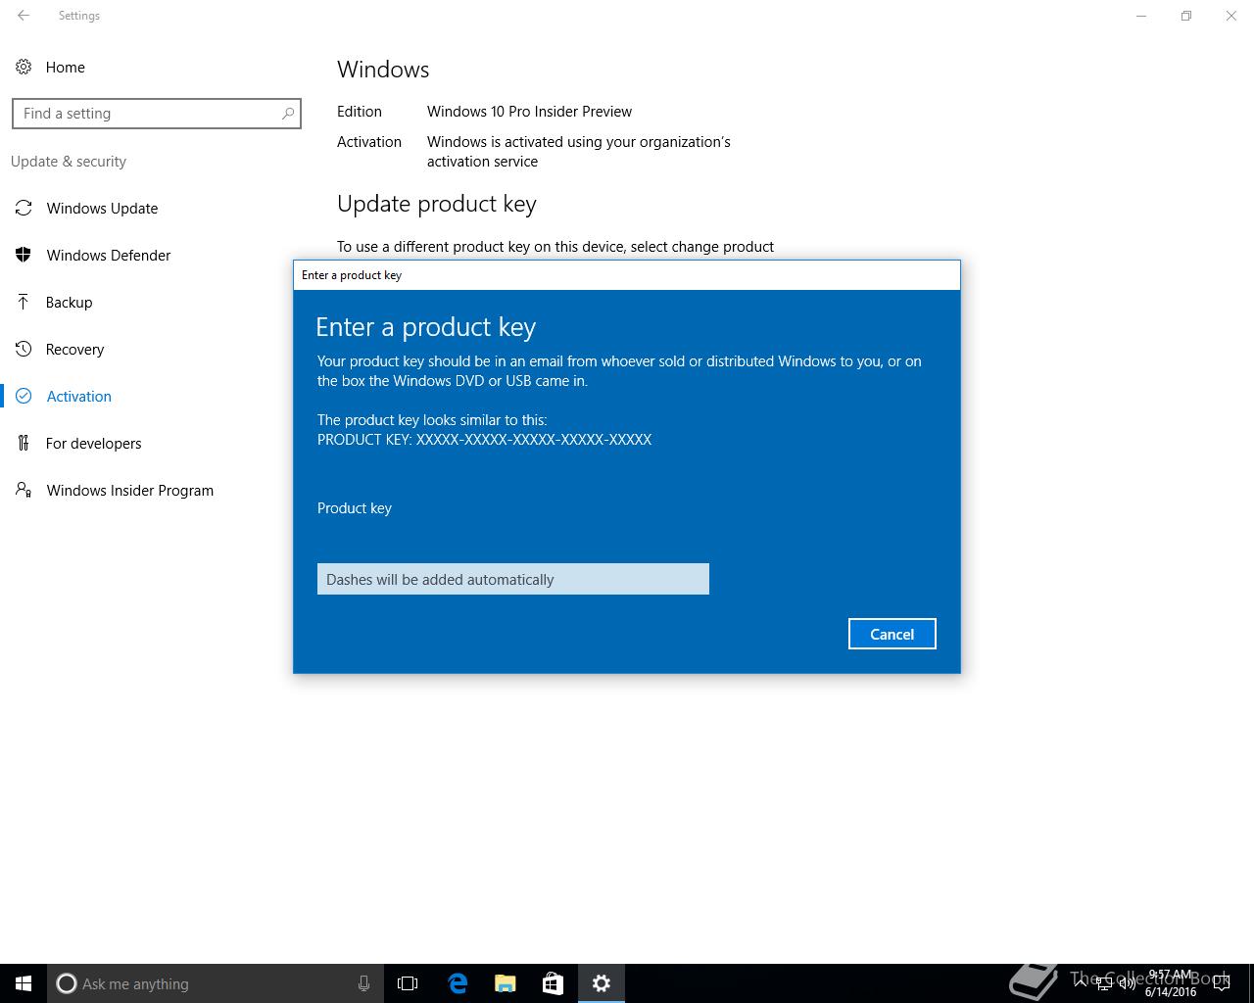Viewport: 1254px width, 1003px height.
Task: Click Ask me anything search box
Action: (214, 983)
